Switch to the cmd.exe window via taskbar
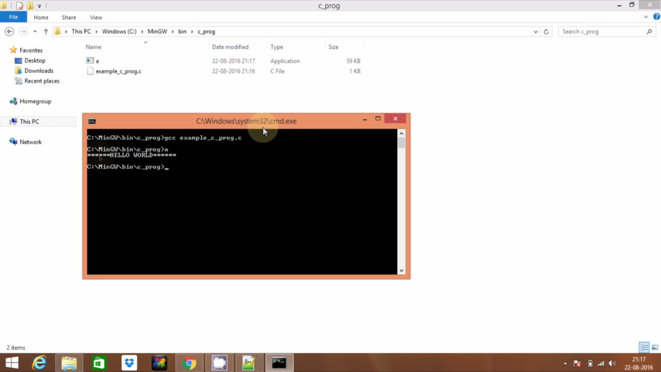Viewport: 661px width, 372px height. point(279,363)
